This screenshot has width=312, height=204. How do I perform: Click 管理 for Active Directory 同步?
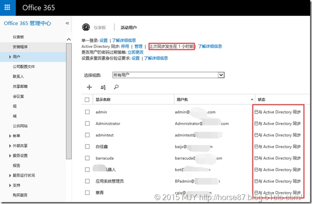tap(138, 46)
